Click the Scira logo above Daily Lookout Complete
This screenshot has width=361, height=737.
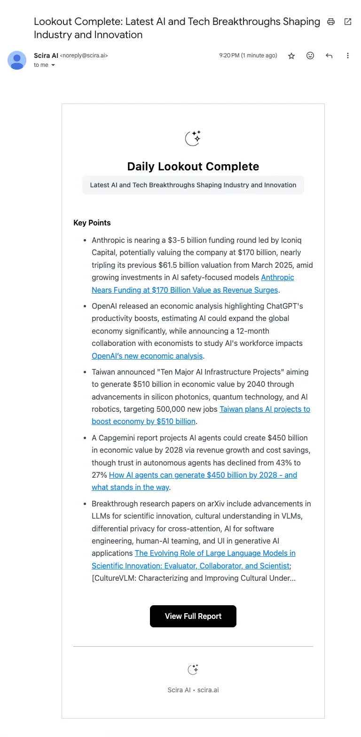coord(193,138)
